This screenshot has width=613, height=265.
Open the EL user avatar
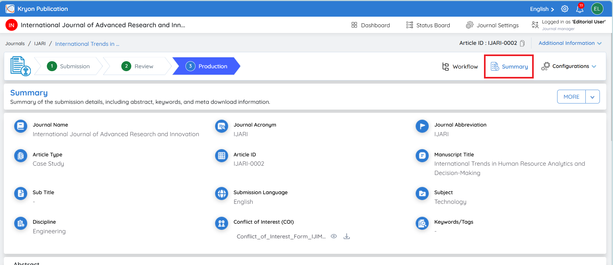pyautogui.click(x=597, y=9)
